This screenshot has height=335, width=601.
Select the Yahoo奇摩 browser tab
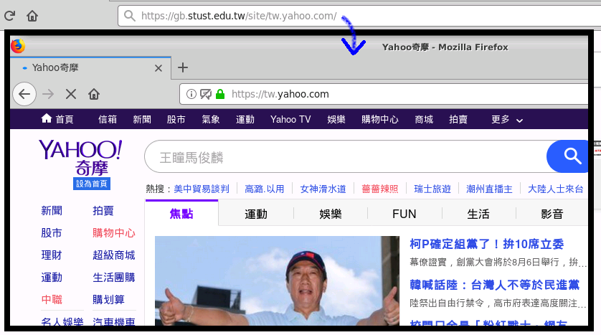pyautogui.click(x=90, y=68)
